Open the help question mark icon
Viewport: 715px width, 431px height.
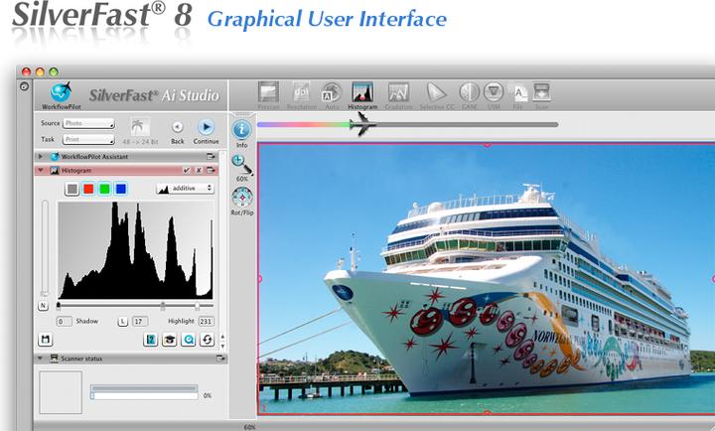tap(150, 340)
